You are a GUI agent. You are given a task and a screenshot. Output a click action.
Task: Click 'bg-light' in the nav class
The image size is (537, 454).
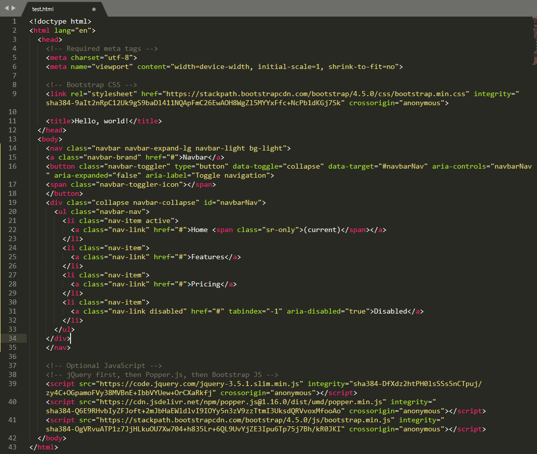point(266,148)
